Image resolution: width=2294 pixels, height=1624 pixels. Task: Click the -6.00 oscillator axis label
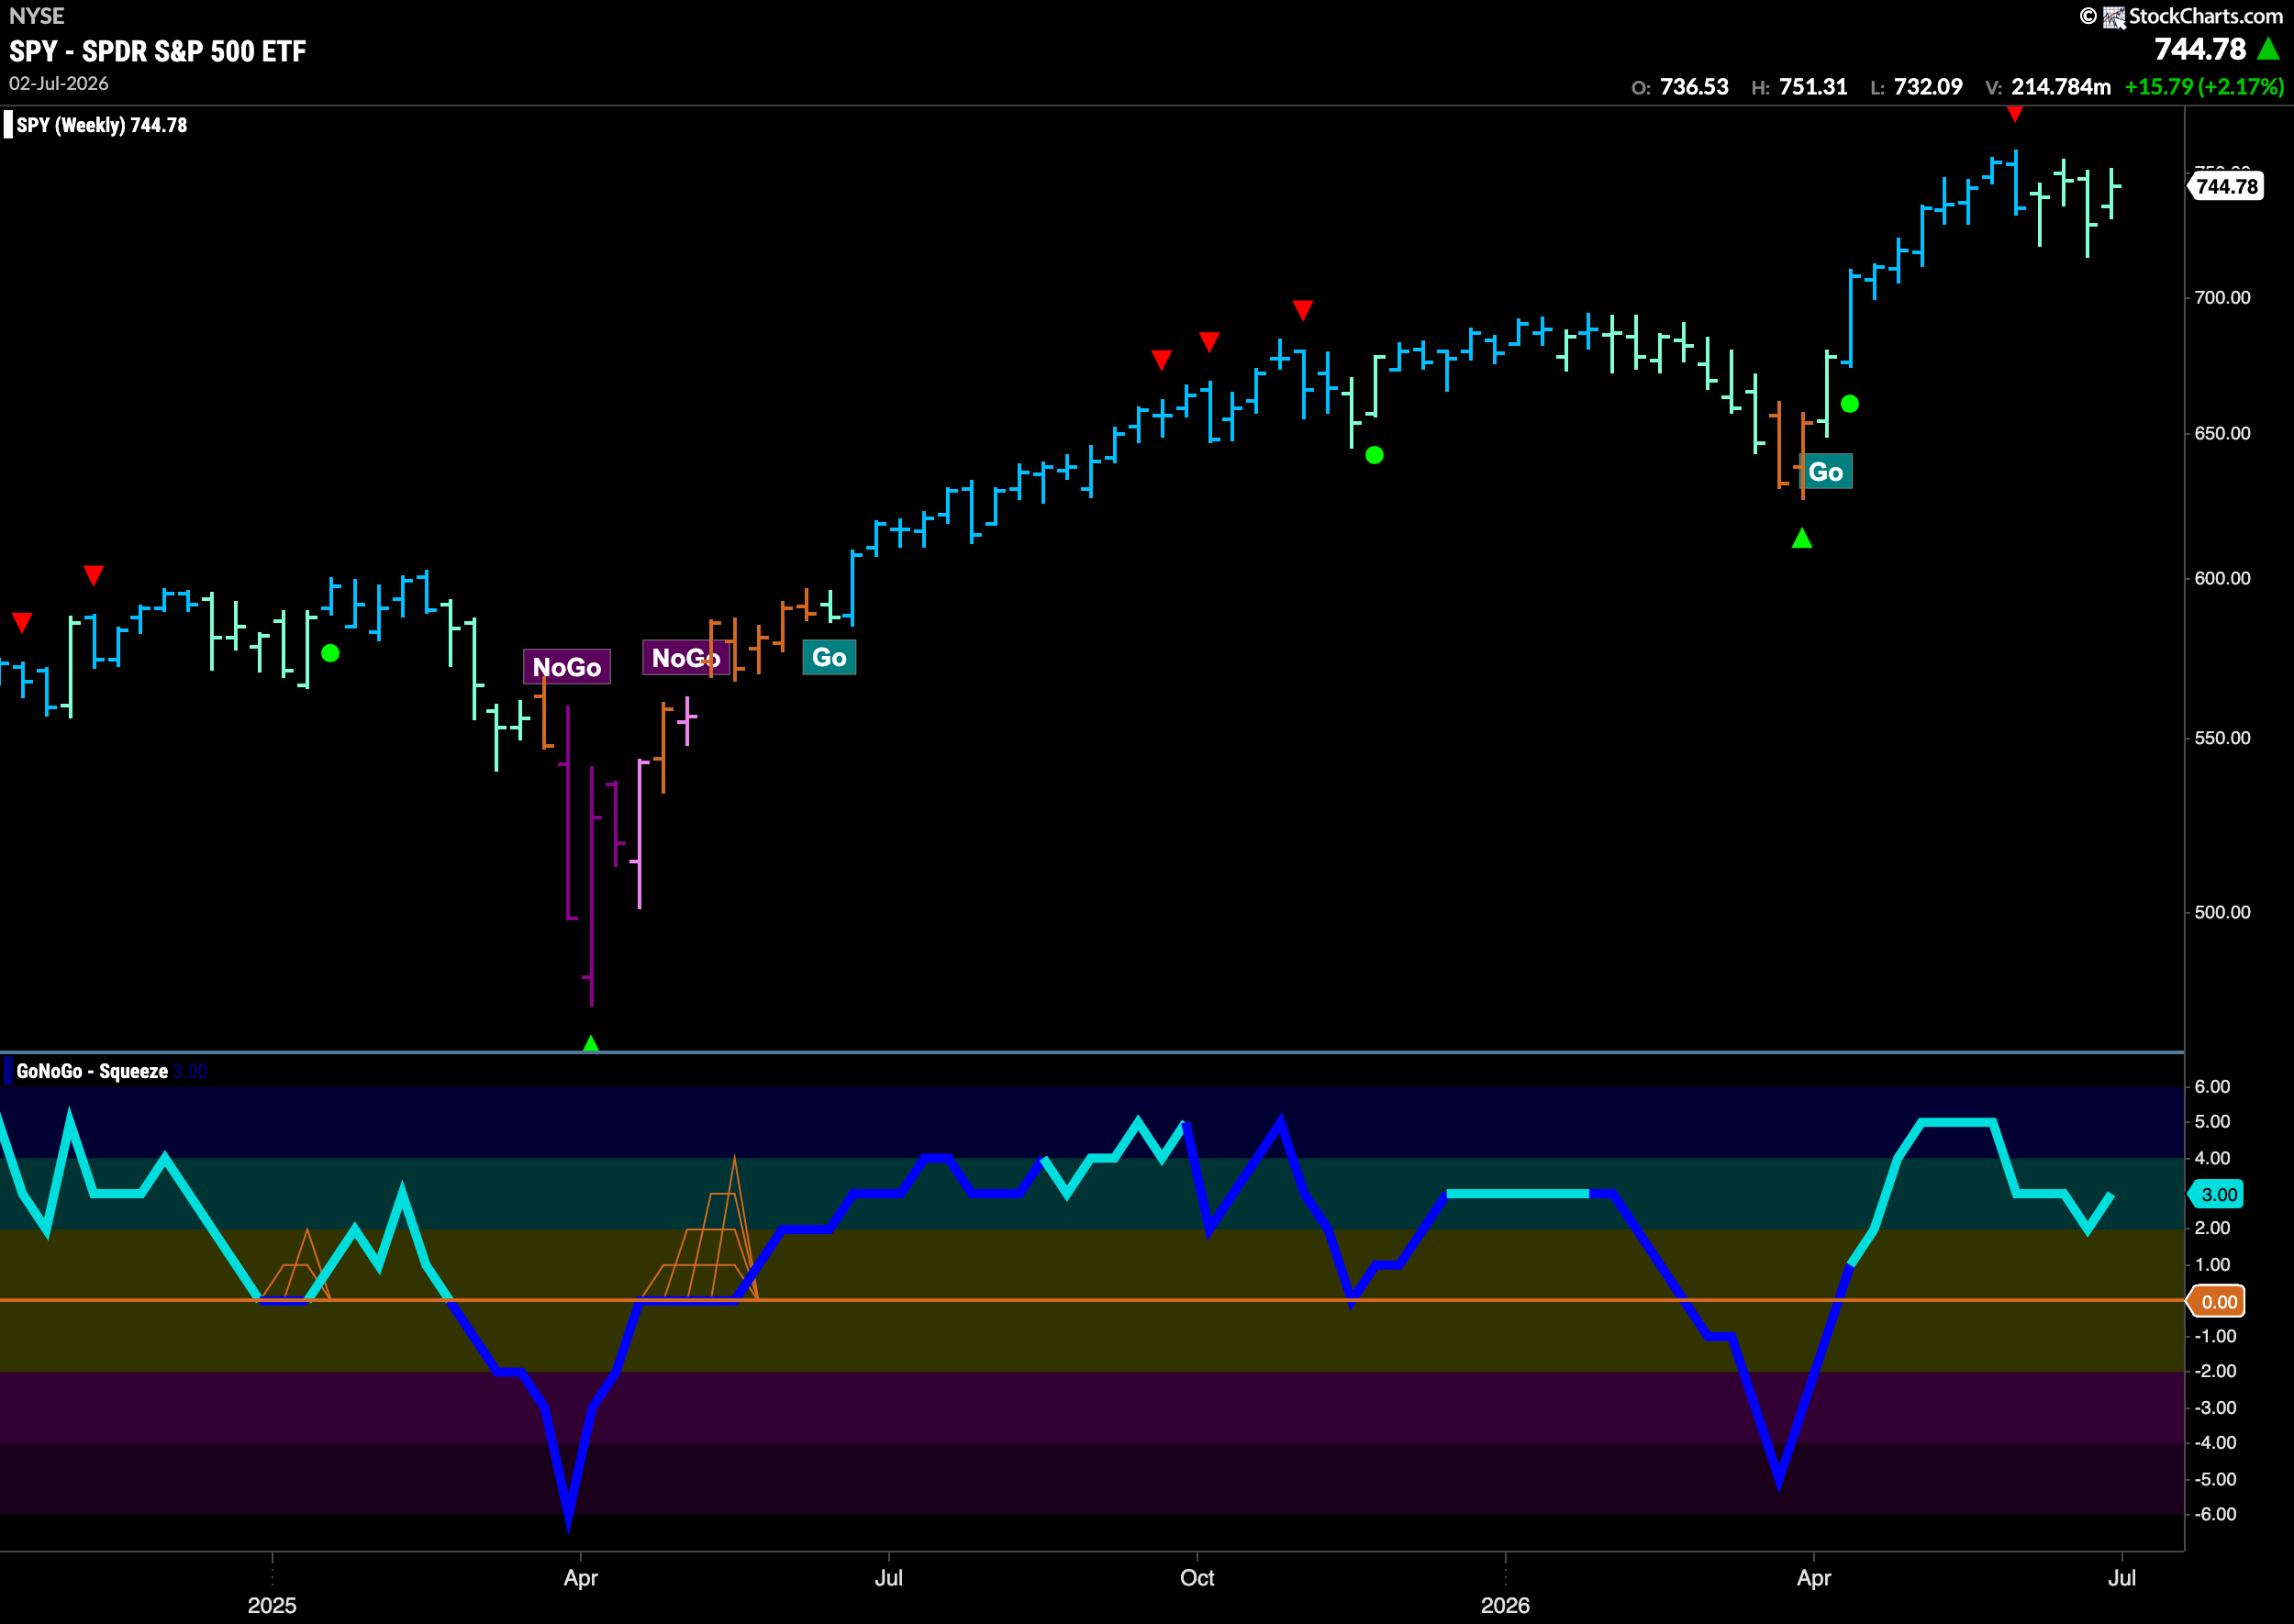pyautogui.click(x=2214, y=1514)
